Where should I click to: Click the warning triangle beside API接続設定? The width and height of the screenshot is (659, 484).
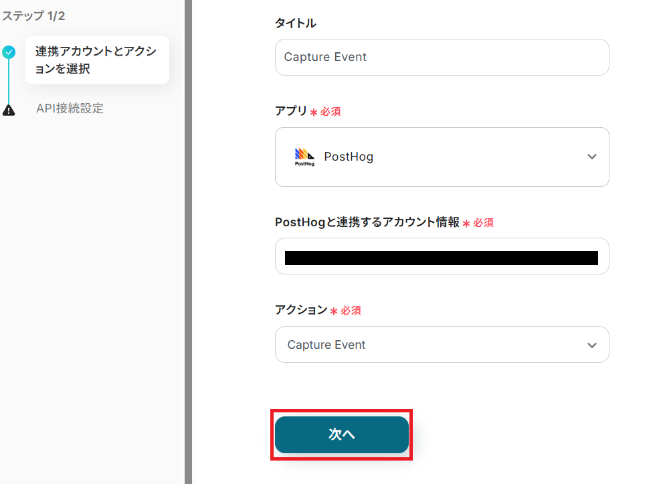(x=9, y=110)
